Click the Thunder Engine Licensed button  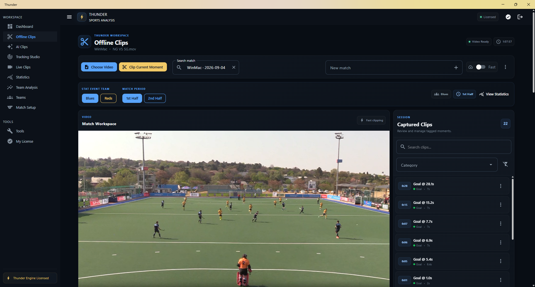pyautogui.click(x=30, y=278)
